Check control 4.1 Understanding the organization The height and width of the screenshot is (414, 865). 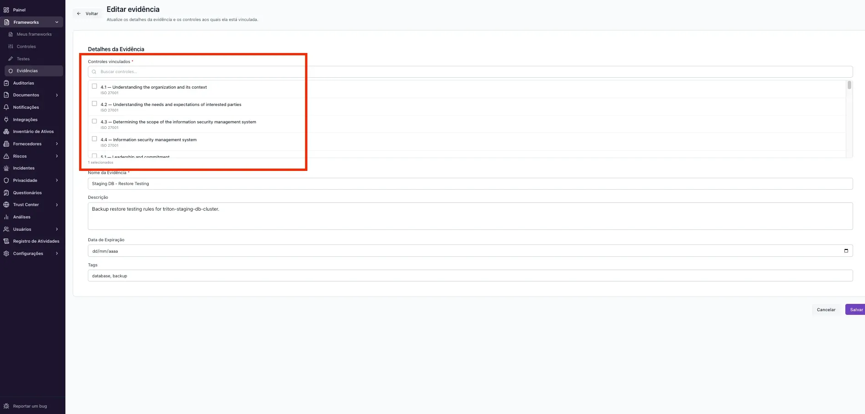coord(94,86)
